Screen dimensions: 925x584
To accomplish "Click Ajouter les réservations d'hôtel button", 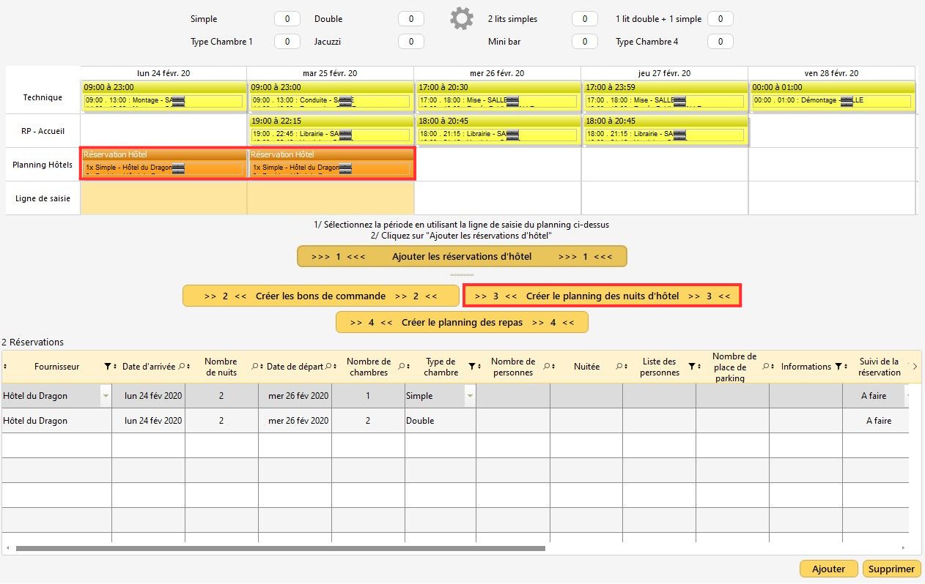I will [462, 257].
